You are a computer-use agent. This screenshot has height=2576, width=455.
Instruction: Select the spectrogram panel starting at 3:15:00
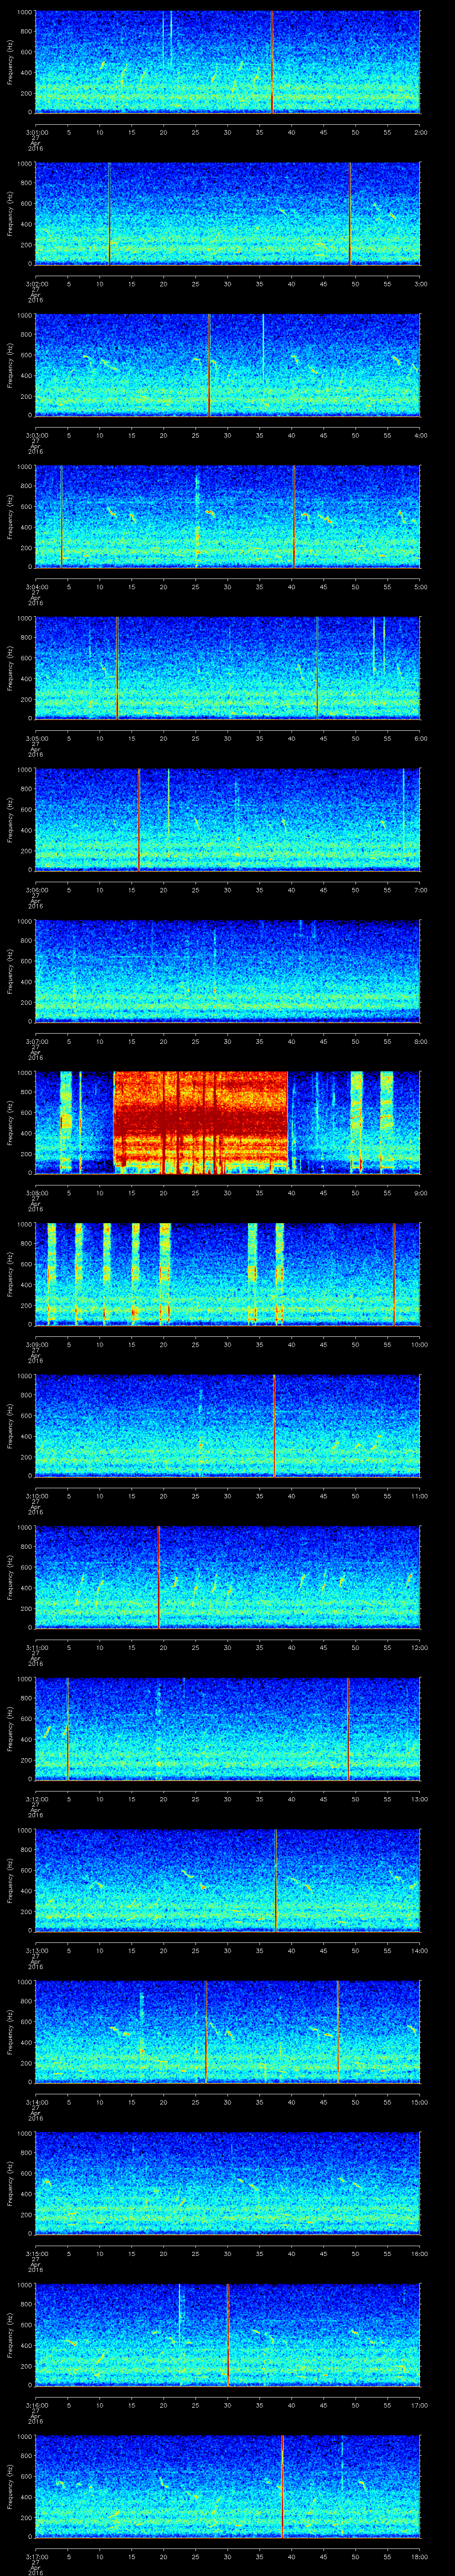pyautogui.click(x=227, y=2183)
